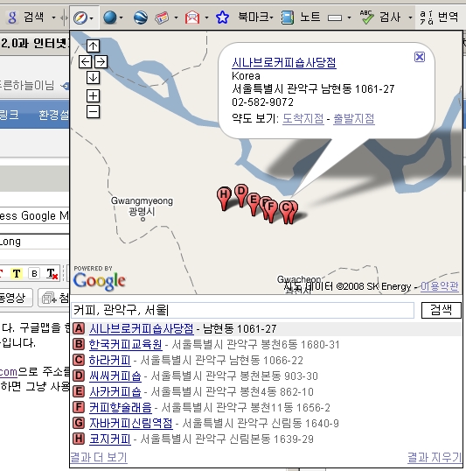Open result 하라커피
Screen dimensions: 466x471
(110, 360)
